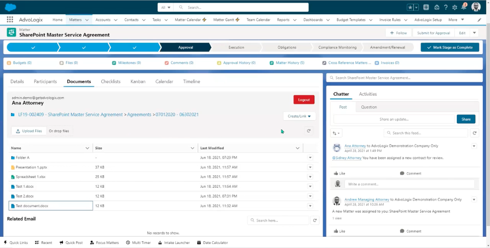The width and height of the screenshot is (490, 248).
Task: Open the Create/Link dropdown
Action: [x=299, y=116]
